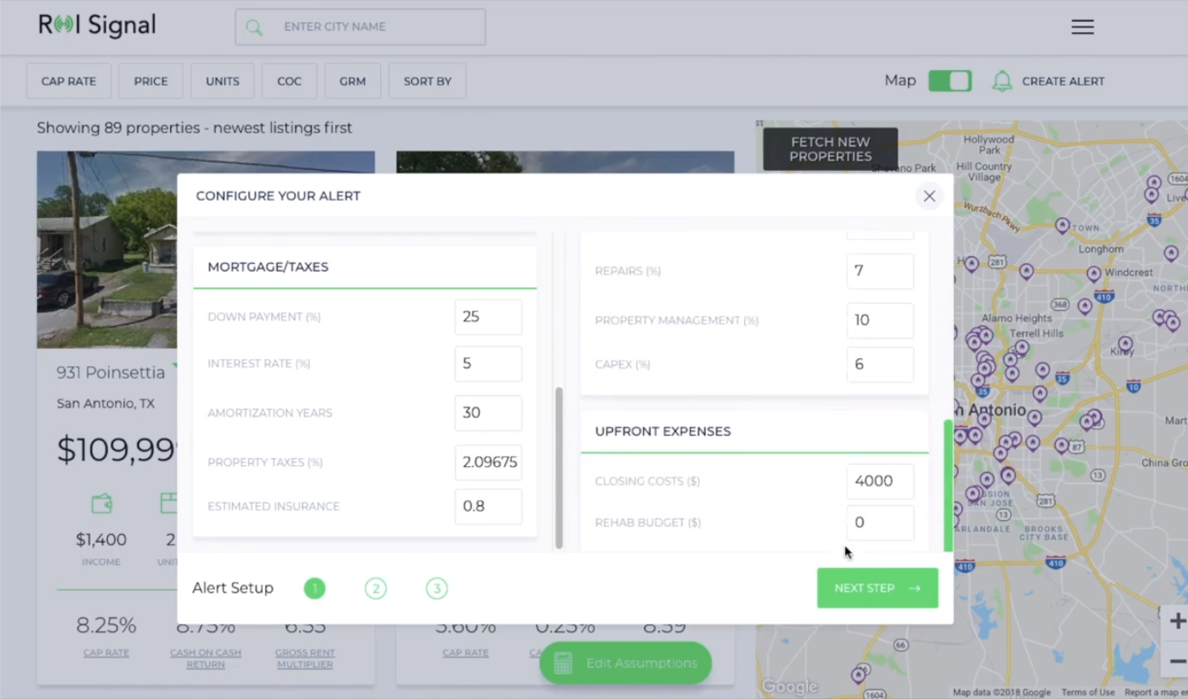Open the GRM filter
1188x699 pixels.
[352, 81]
